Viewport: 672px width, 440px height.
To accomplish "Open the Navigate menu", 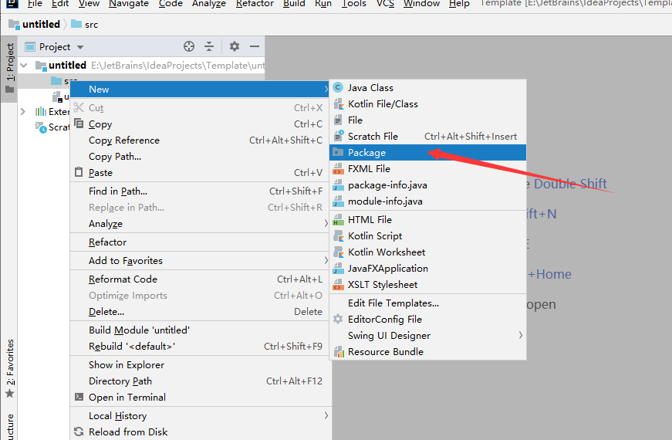I will [x=129, y=3].
